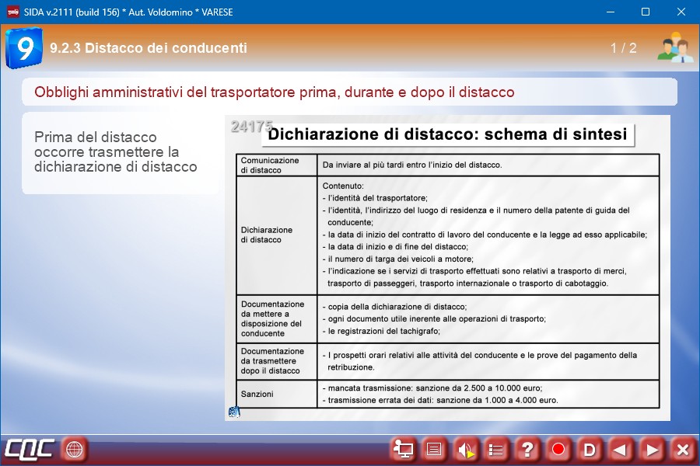Click the D button in toolbar
This screenshot has width=700, height=466.
point(590,449)
